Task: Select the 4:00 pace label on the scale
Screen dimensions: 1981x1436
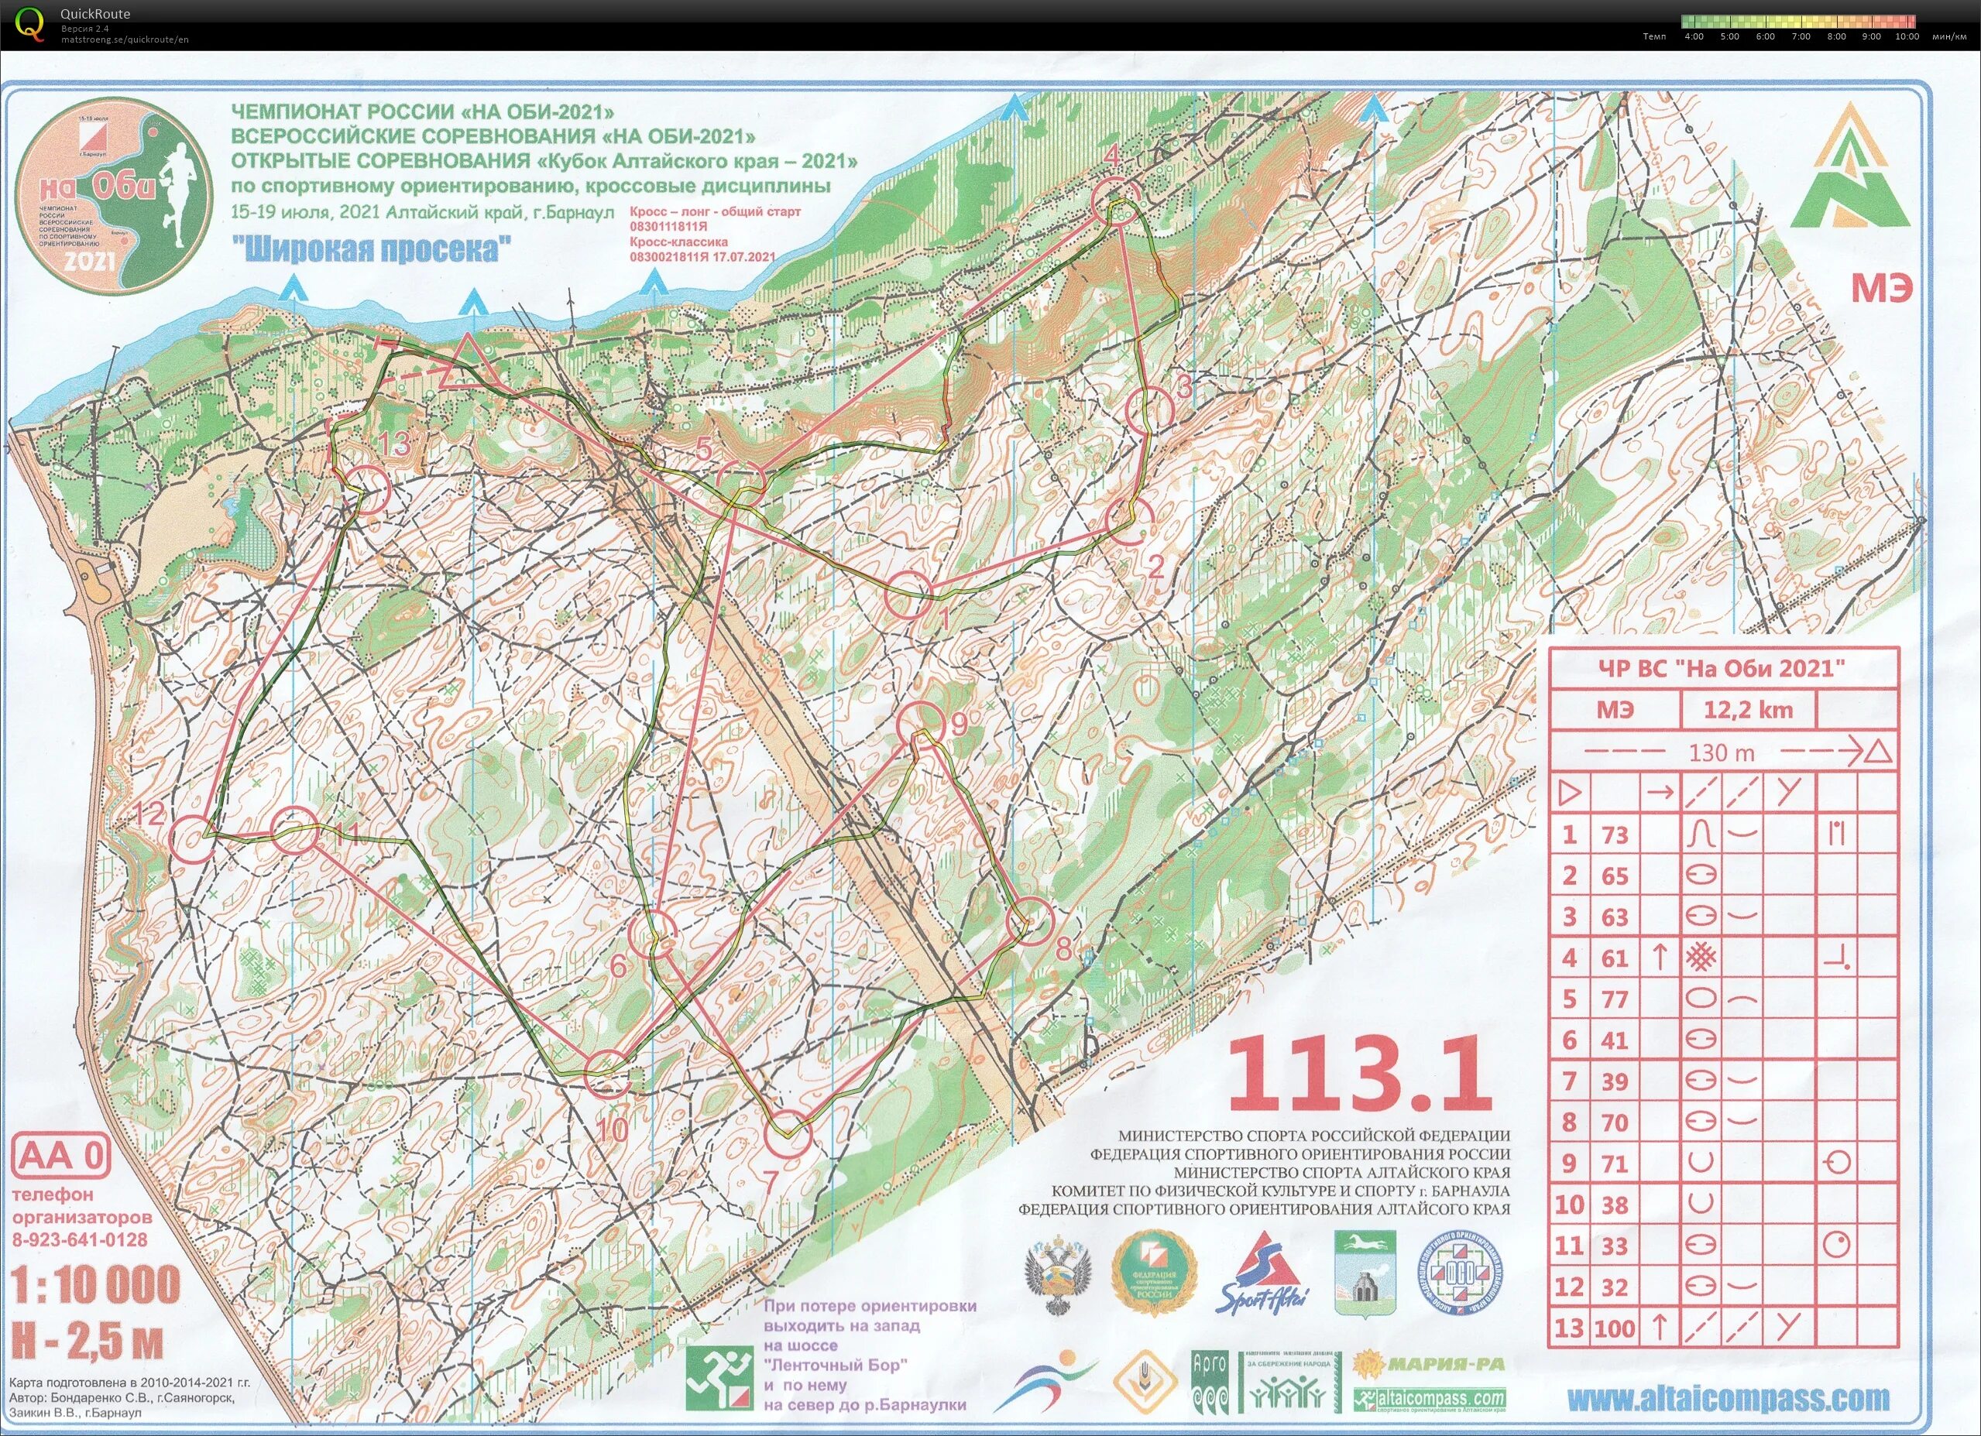Action: pyautogui.click(x=1694, y=36)
